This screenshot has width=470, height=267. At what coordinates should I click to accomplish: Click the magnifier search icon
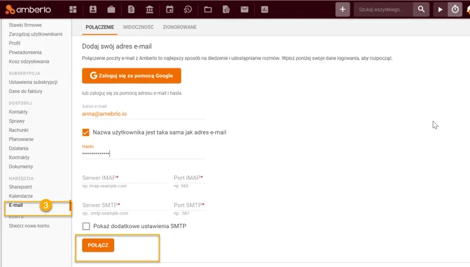point(421,10)
